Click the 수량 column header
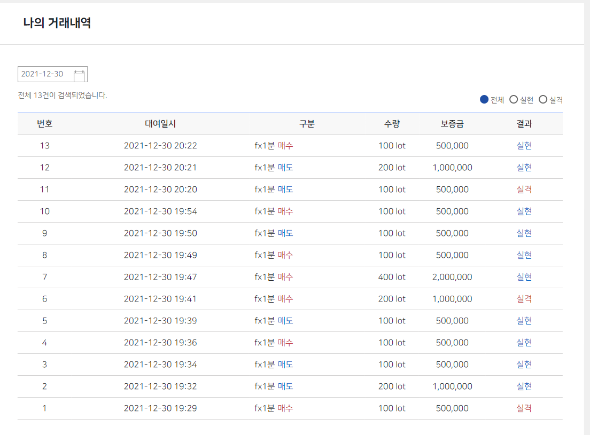Screen dimensions: 590x435 [392, 124]
